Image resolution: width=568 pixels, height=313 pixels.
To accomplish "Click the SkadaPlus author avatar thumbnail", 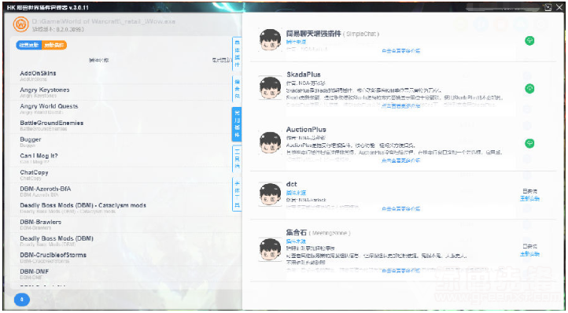I will point(271,87).
